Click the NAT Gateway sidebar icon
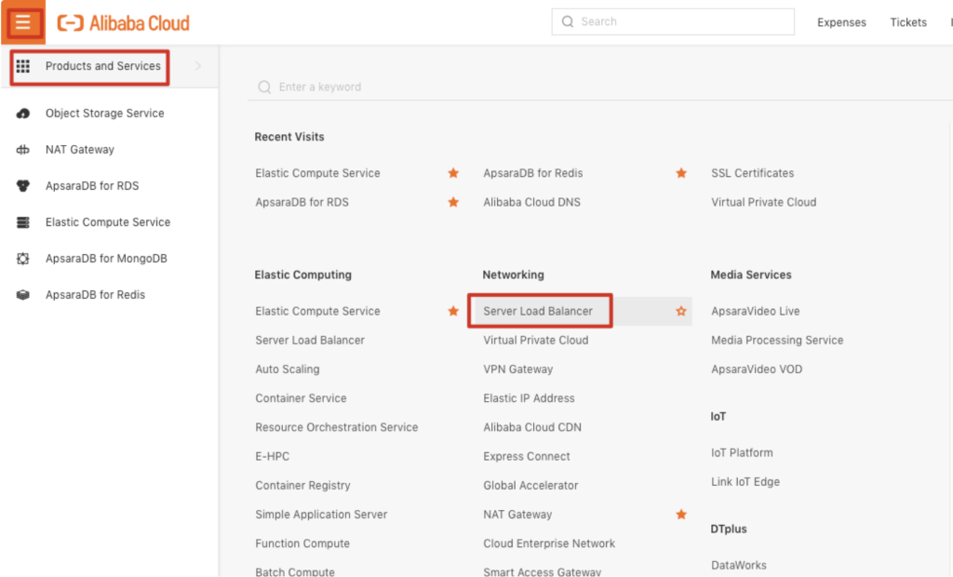This screenshot has width=953, height=577. pyautogui.click(x=23, y=150)
